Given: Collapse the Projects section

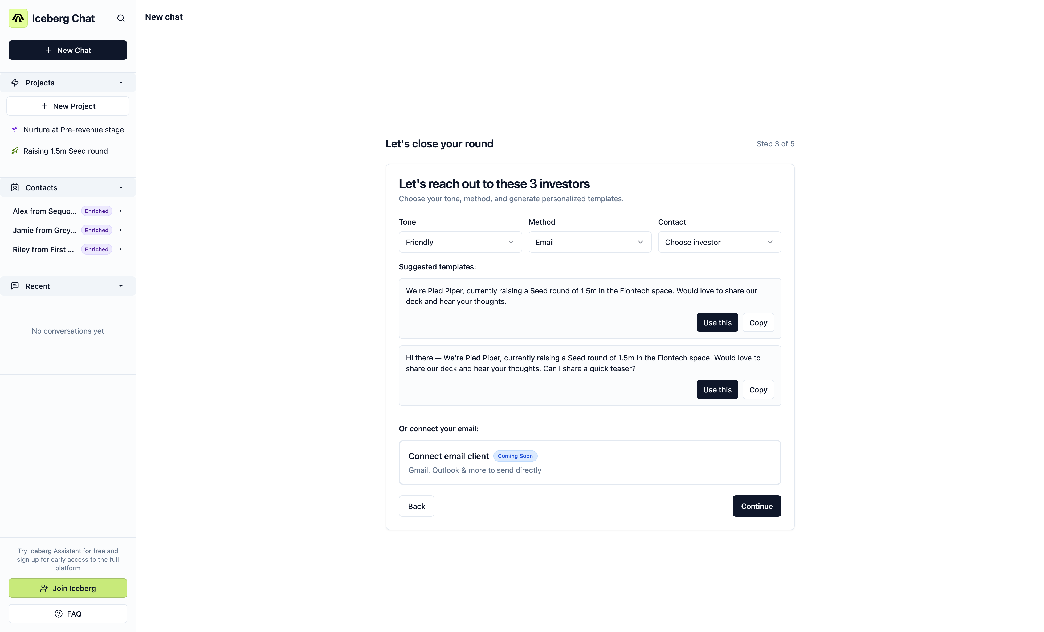Looking at the screenshot, I should tap(121, 83).
